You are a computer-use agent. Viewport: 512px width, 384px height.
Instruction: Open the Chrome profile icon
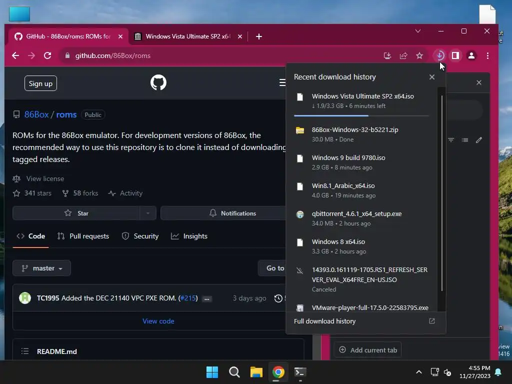(471, 56)
